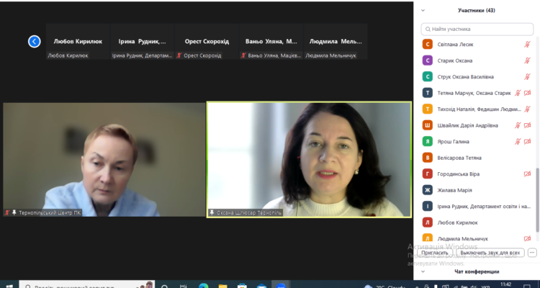The image size is (540, 288).
Task: Click the muted mic icon for Старик Оксана
Action: pos(527,60)
